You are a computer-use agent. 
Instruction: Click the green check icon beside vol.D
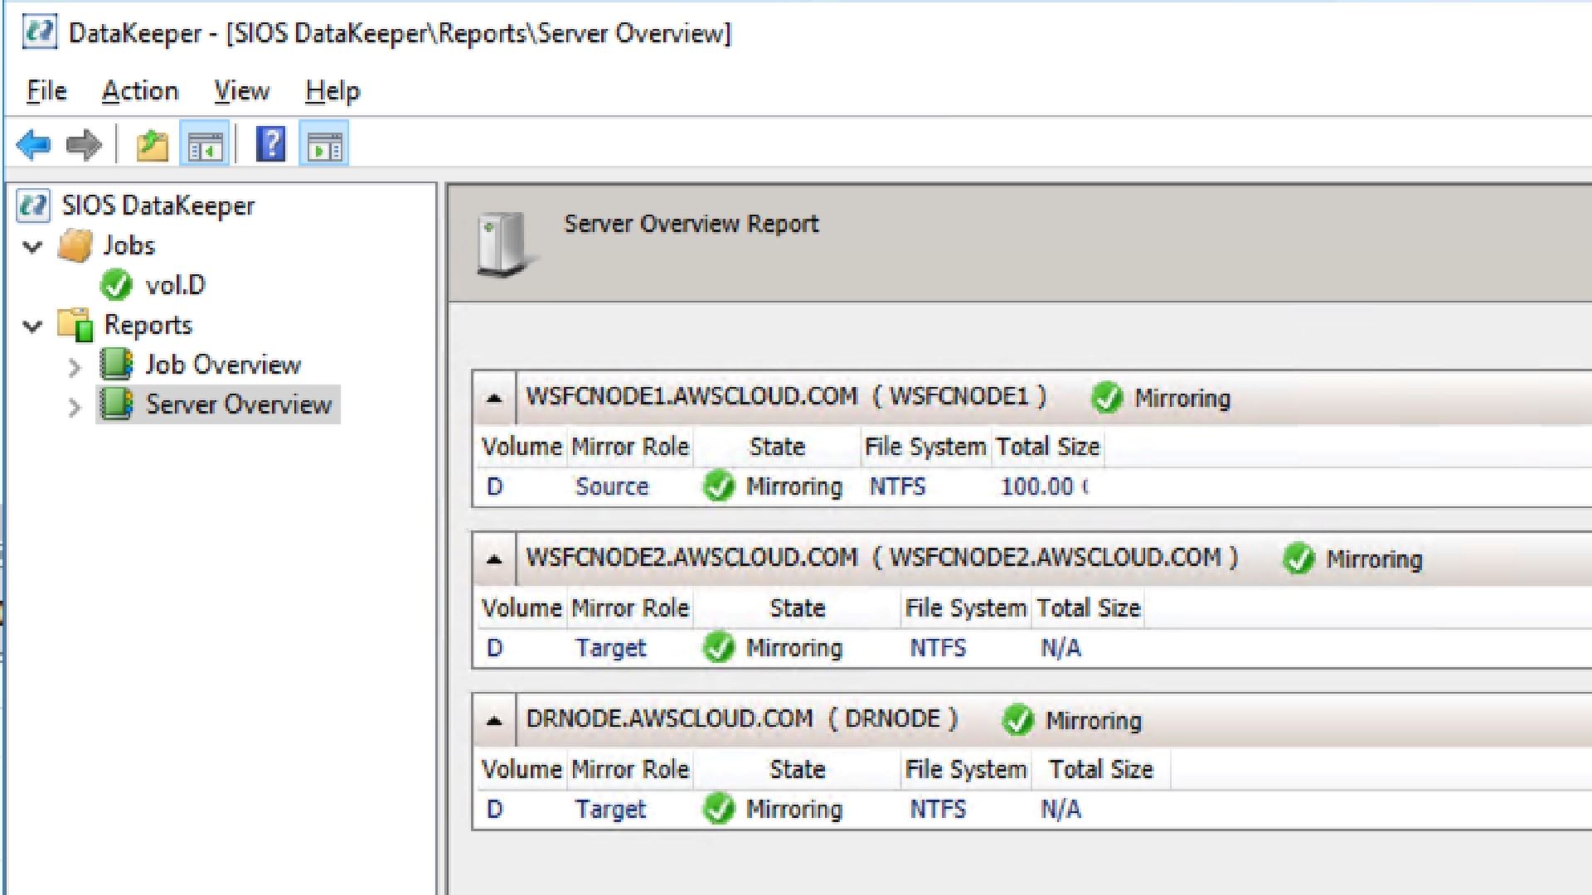[116, 285]
